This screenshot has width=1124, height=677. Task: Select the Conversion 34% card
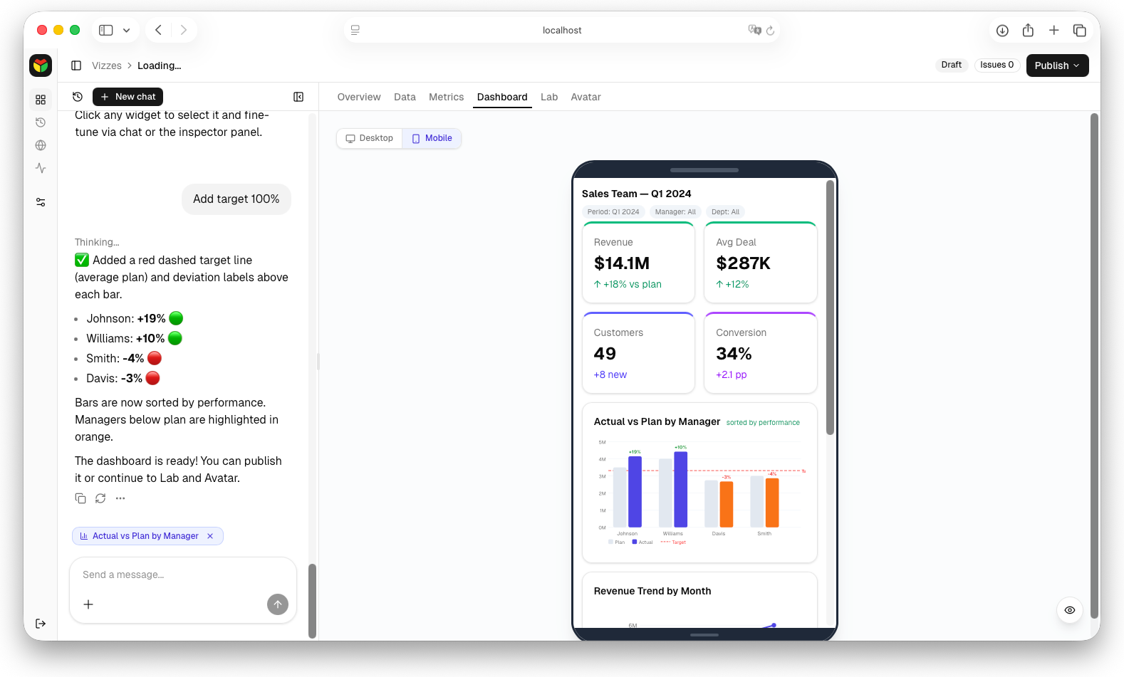click(x=761, y=353)
